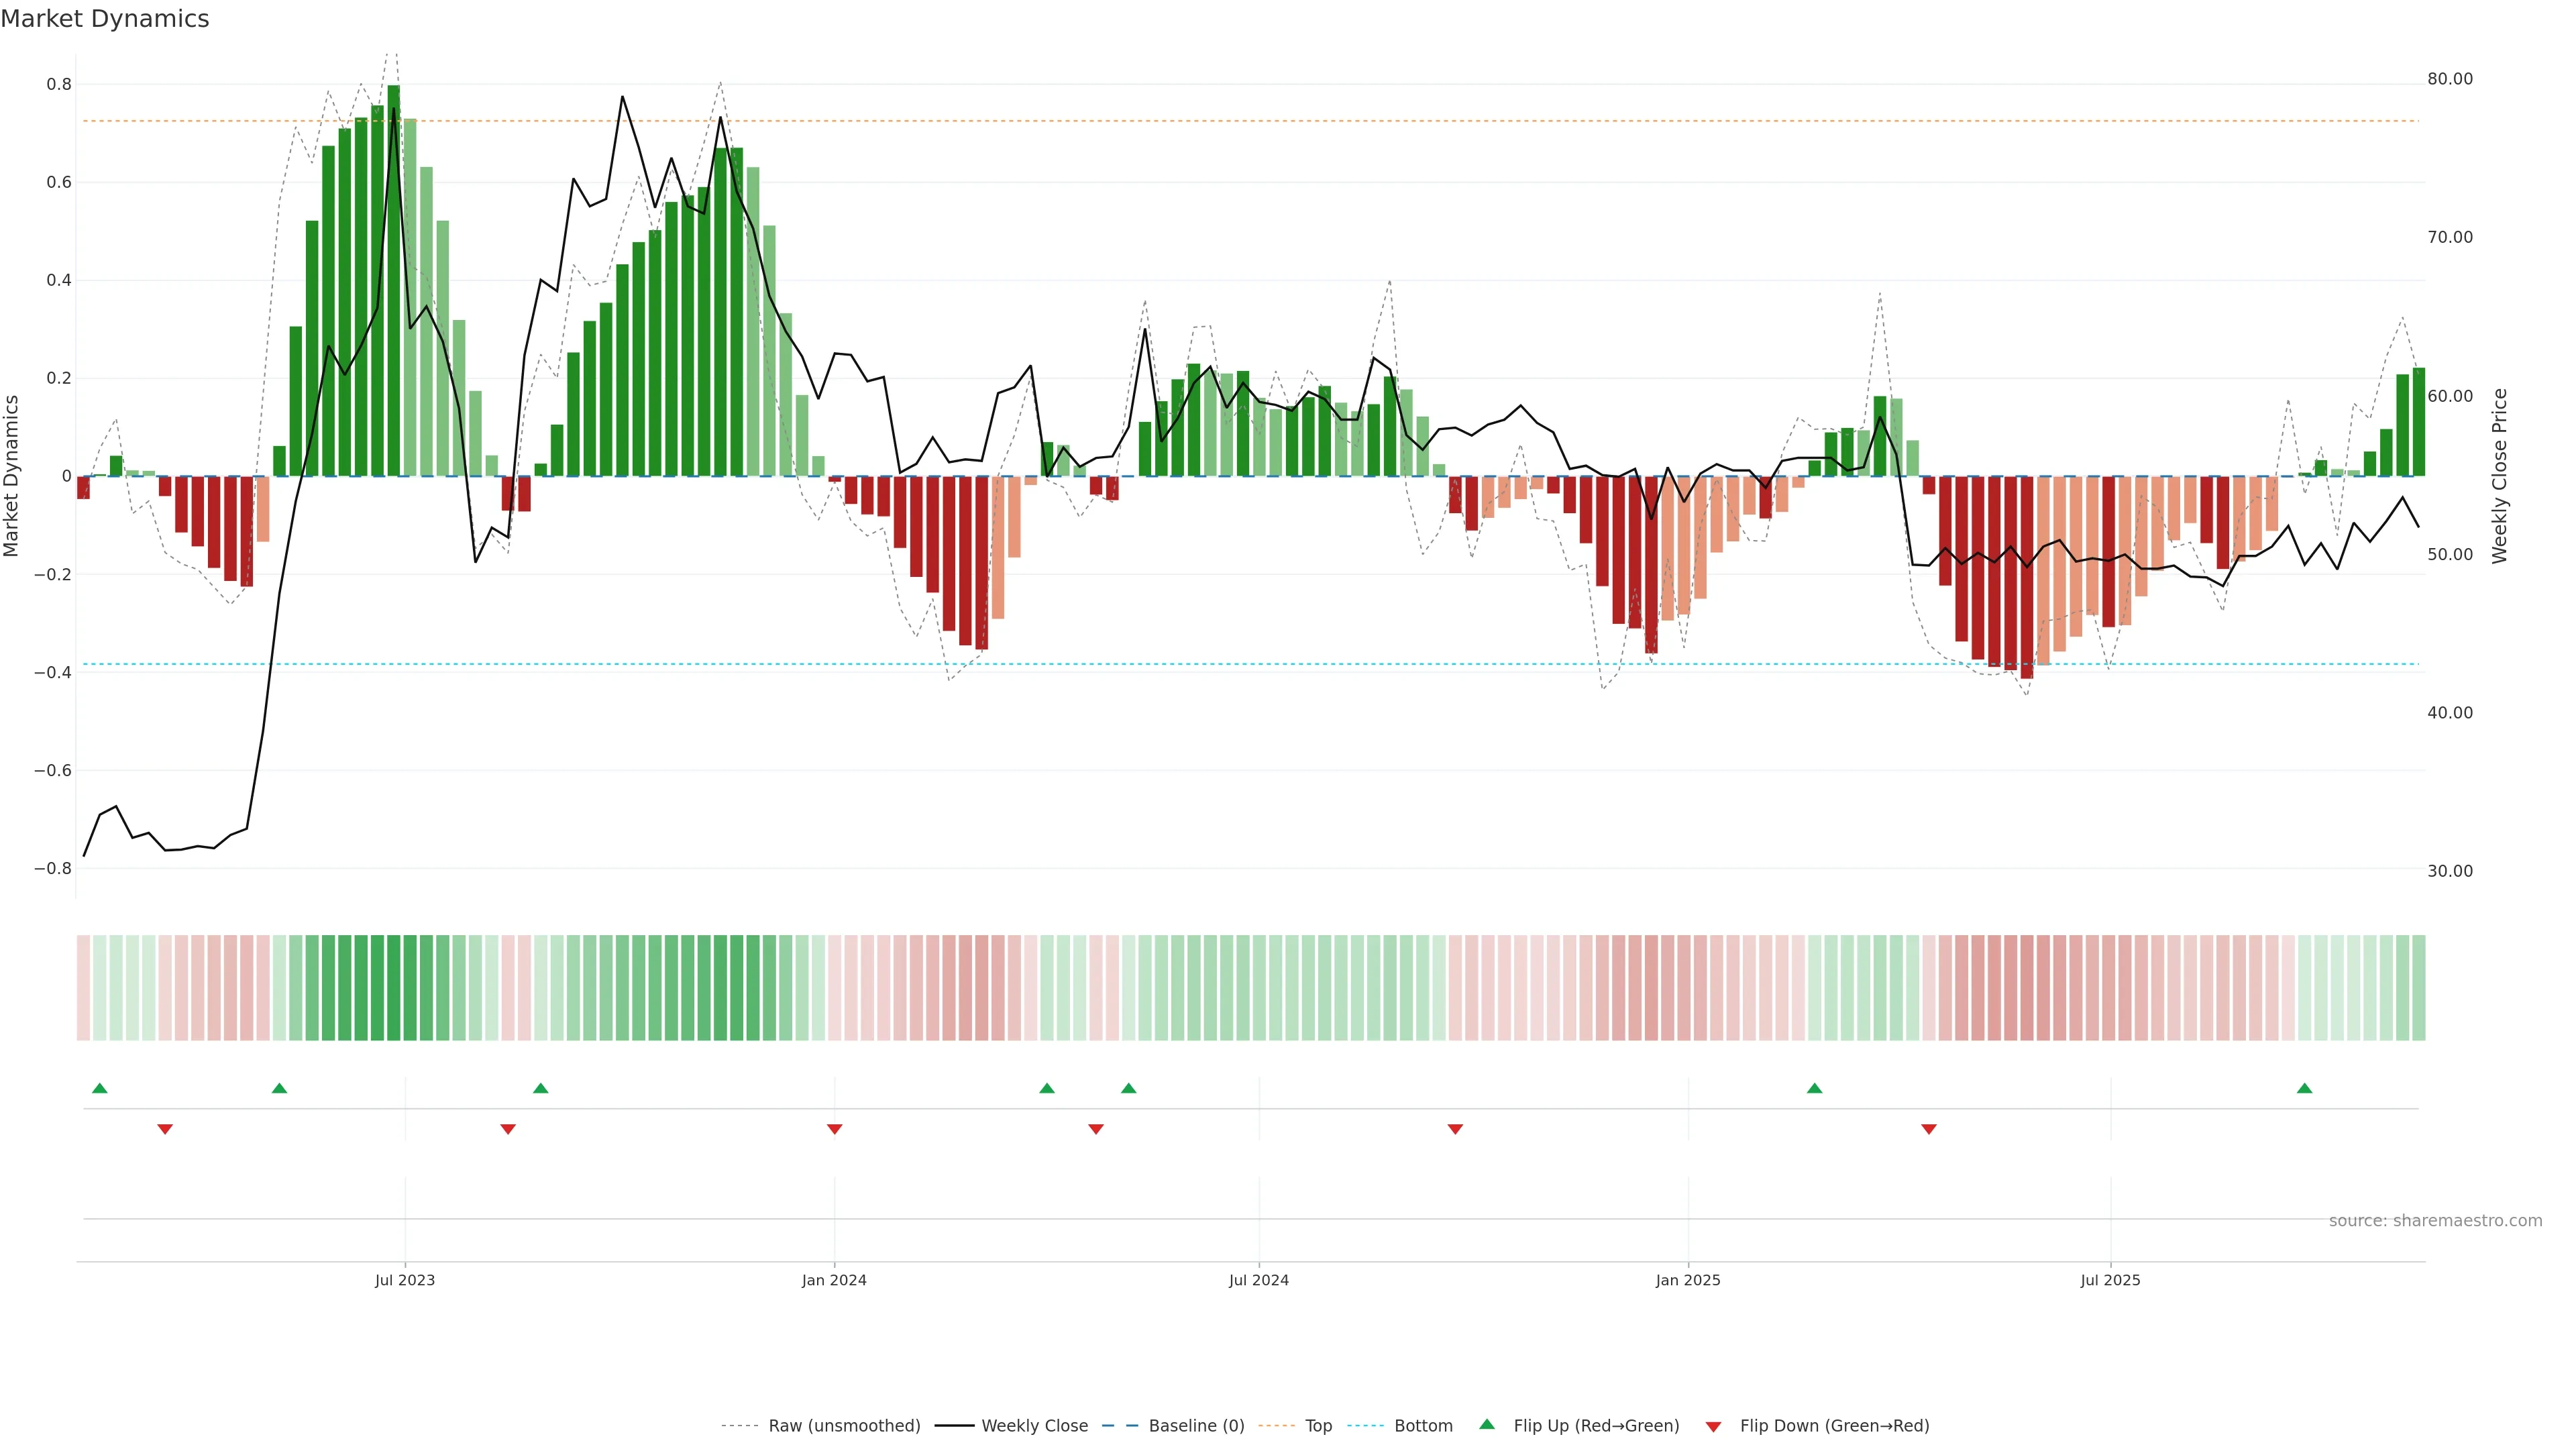
Task: Click the Market Dynamics chart title
Action: point(105,19)
